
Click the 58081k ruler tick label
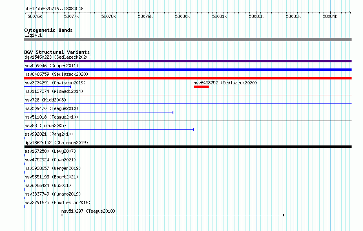219,16
